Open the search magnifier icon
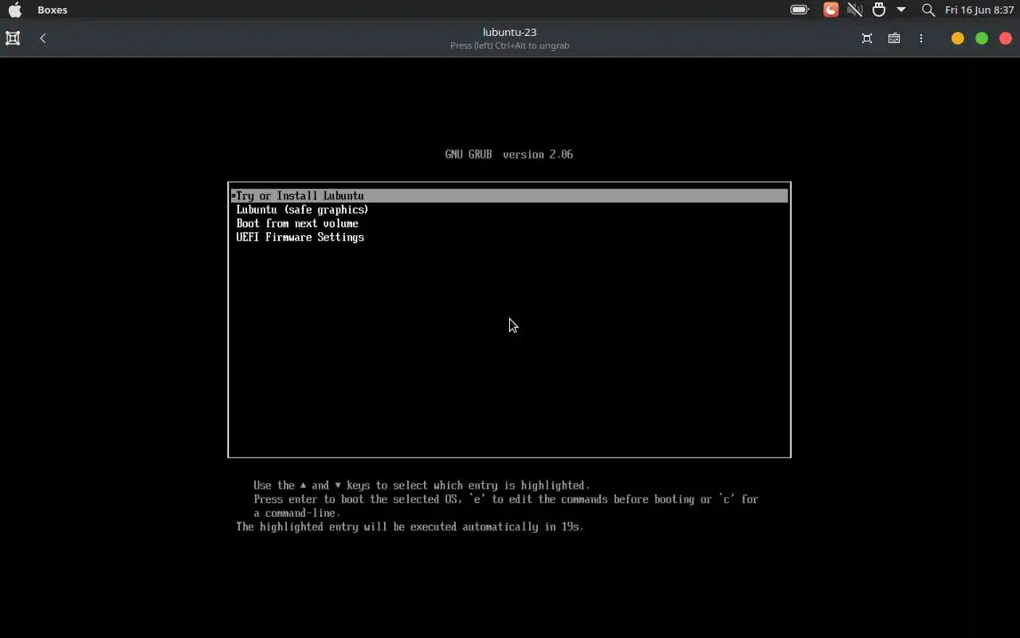 click(x=928, y=10)
